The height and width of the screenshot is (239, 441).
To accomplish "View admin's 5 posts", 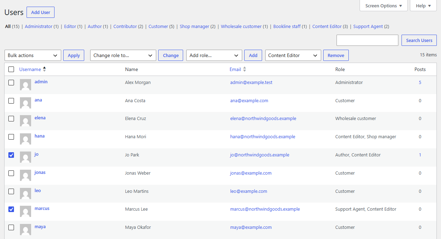I will tap(420, 83).
